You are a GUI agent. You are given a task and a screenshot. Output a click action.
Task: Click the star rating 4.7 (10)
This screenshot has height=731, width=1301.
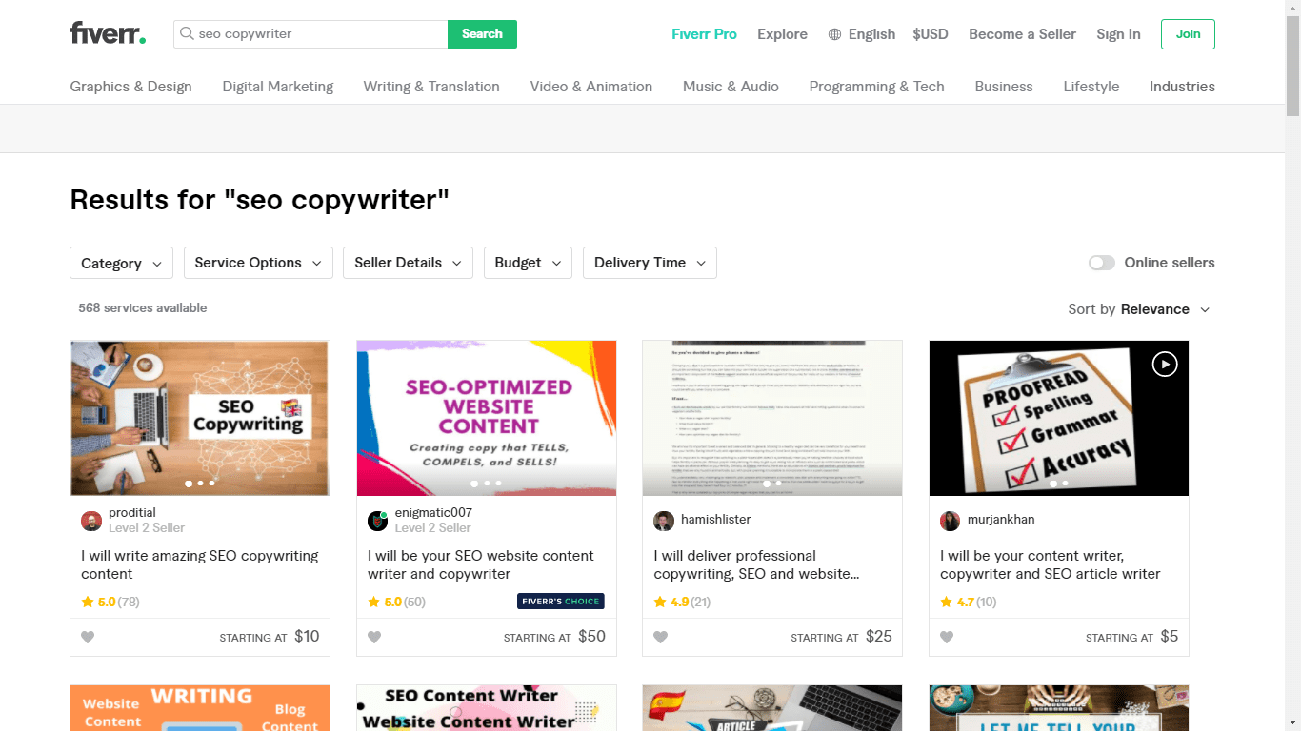coord(969,602)
